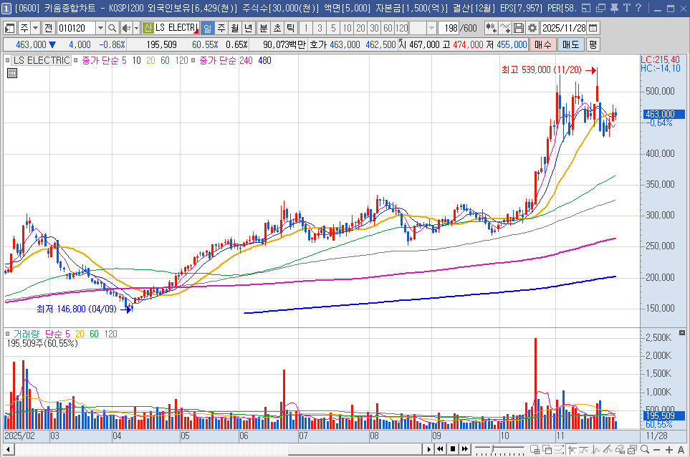Image resolution: width=690 pixels, height=457 pixels.
Task: Switch to the monthly 월 period
Action: click(235, 28)
